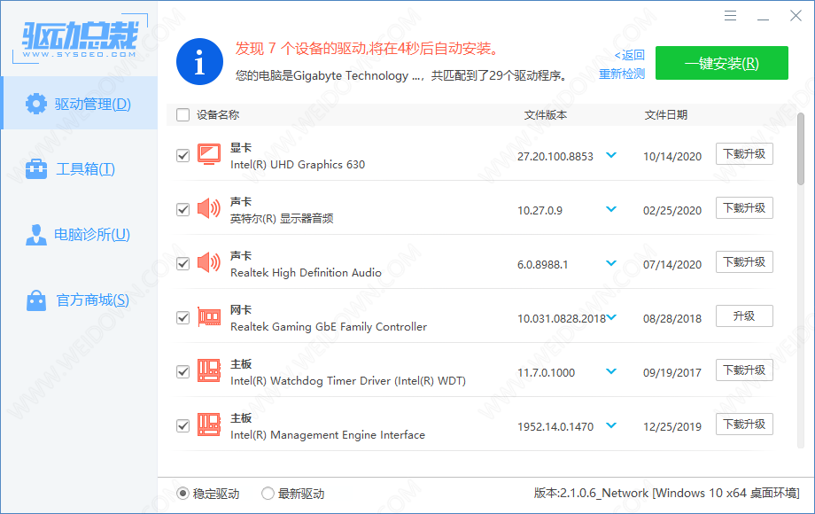Click the speaker icon for 英特尔(R) 显示器音频
Screen dimensions: 815x514
tap(209, 209)
